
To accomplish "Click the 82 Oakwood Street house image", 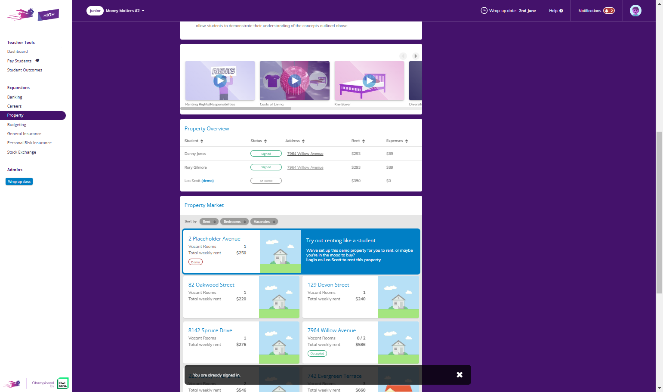I will pos(279,297).
